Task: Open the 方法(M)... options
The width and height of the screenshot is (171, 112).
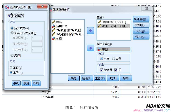Action: 141,31
